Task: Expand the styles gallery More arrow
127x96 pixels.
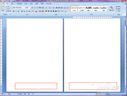Action: (108, 11)
